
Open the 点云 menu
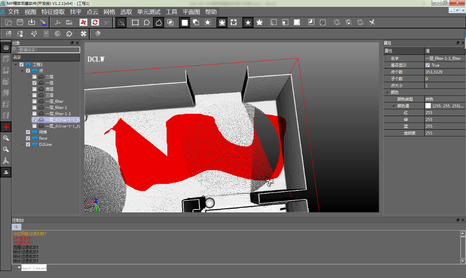coord(92,12)
